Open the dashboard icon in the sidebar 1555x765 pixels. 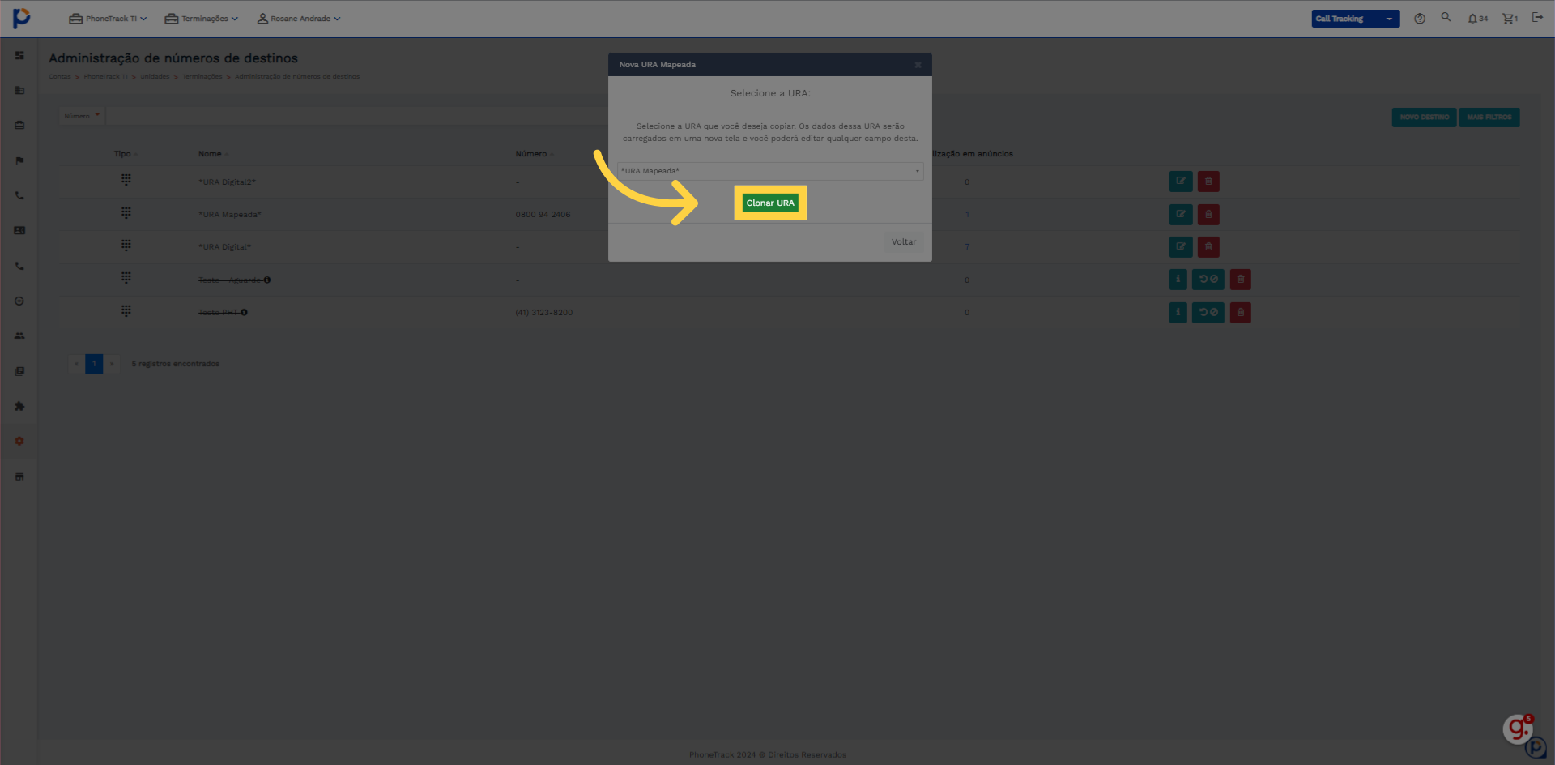[x=19, y=55]
